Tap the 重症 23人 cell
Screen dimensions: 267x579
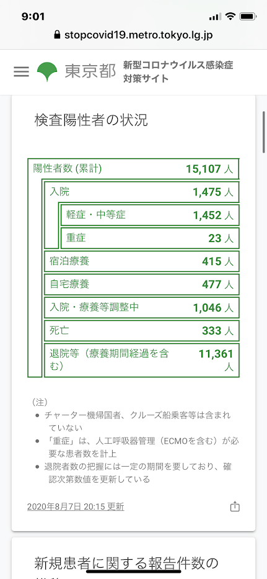pyautogui.click(x=150, y=238)
